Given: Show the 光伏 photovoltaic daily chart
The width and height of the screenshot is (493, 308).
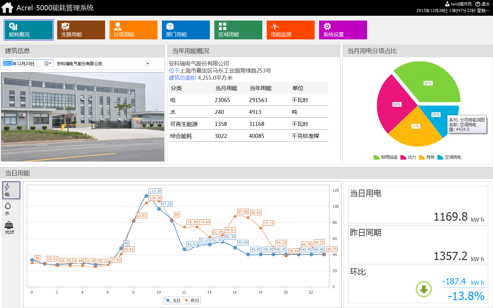Looking at the screenshot, I should [x=11, y=228].
